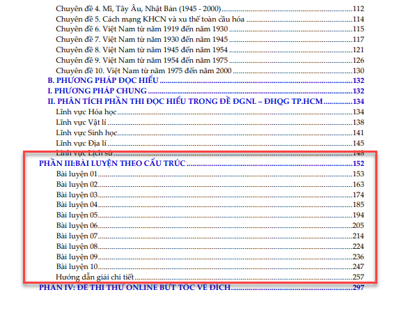The height and width of the screenshot is (329, 401).
Task: Click the Hướng dẫn giải chi tiết entry
Action: click(210, 277)
